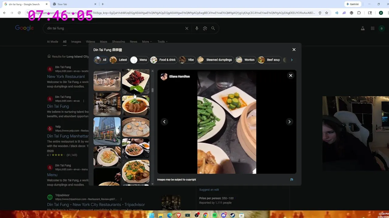This screenshot has width=389, height=218.
Task: Open the Google logo homepage link
Action: (x=24, y=28)
